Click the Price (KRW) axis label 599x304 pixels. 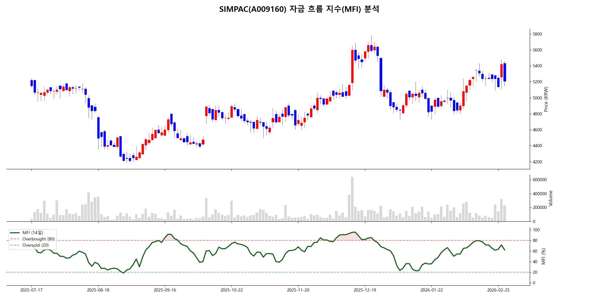coord(546,99)
